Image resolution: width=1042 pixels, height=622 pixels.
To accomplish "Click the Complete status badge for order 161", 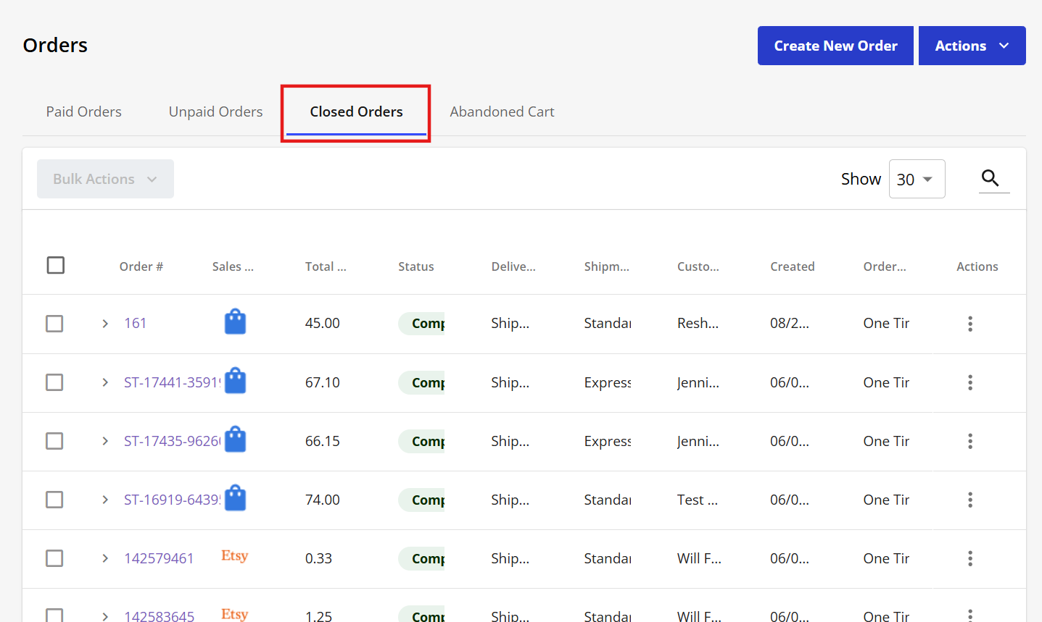I will tap(421, 324).
